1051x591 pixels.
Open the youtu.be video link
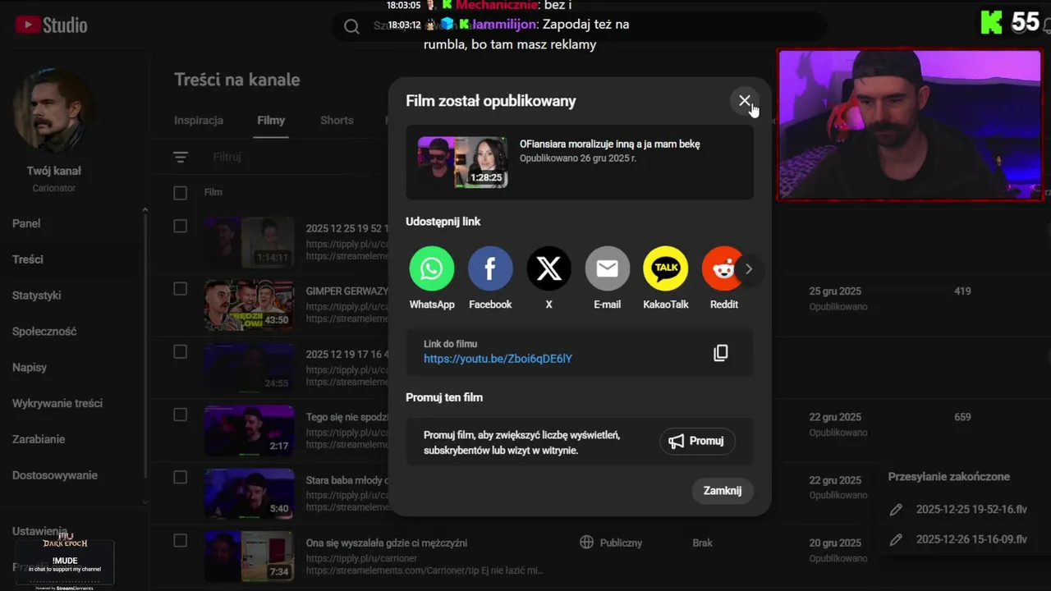click(498, 359)
